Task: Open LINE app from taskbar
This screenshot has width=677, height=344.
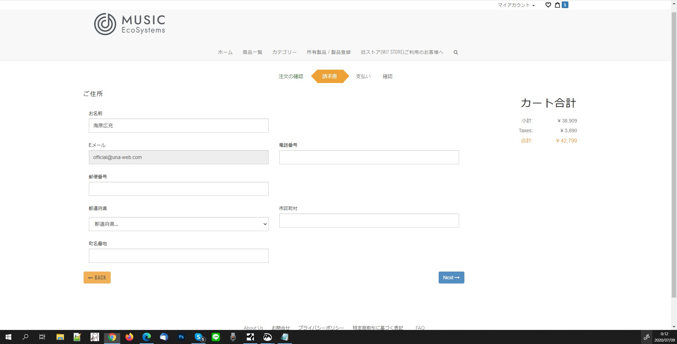Action: coord(216,337)
